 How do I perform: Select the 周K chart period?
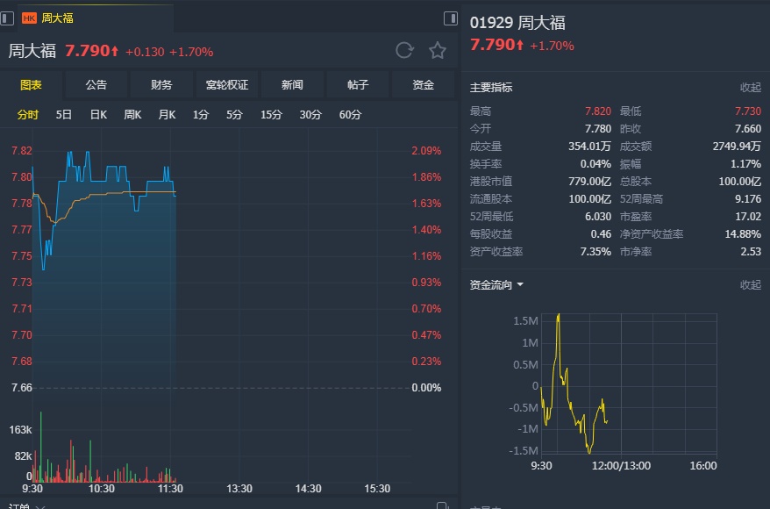[x=132, y=114]
